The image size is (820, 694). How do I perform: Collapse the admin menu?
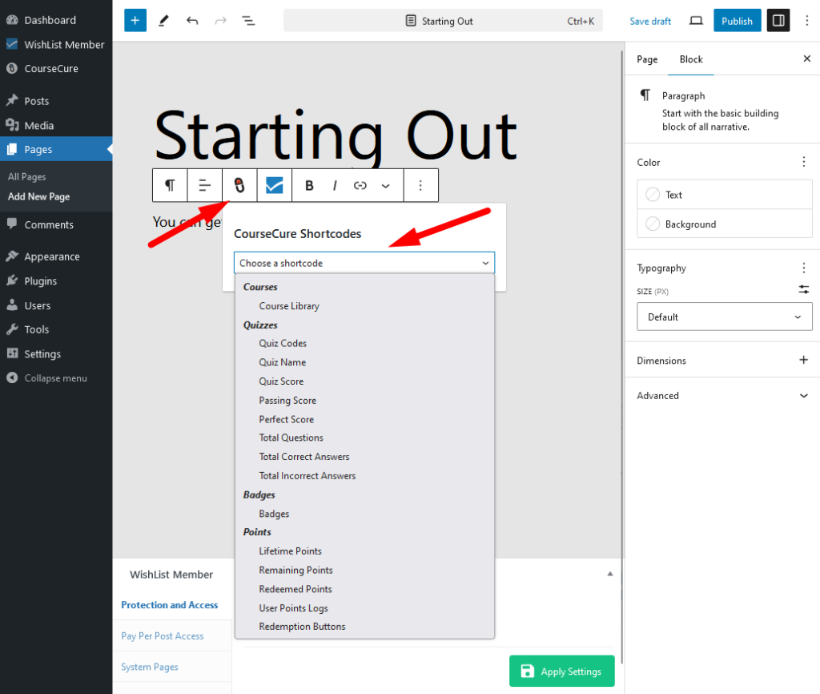[x=56, y=378]
